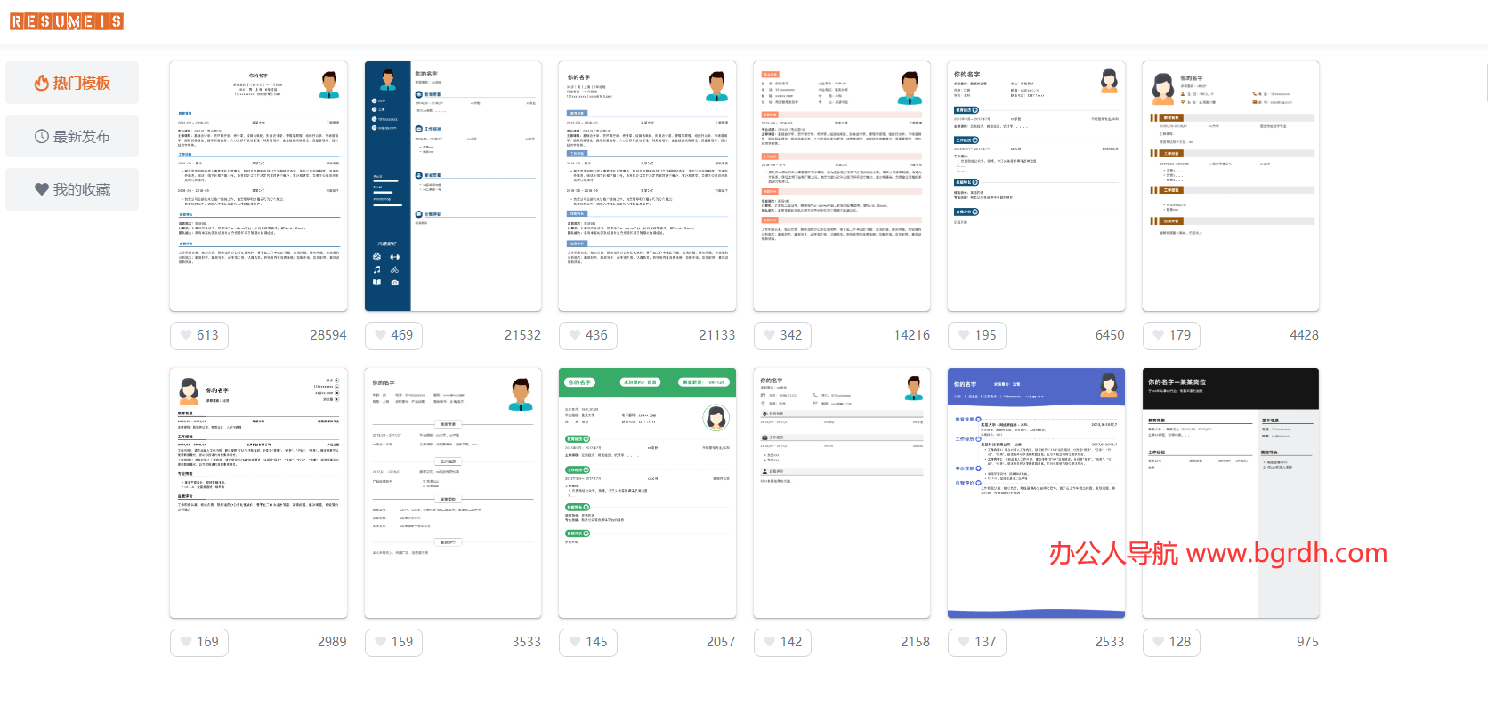The height and width of the screenshot is (713, 1488).
Task: Click the heart icon next to 145
Action: click(x=575, y=642)
